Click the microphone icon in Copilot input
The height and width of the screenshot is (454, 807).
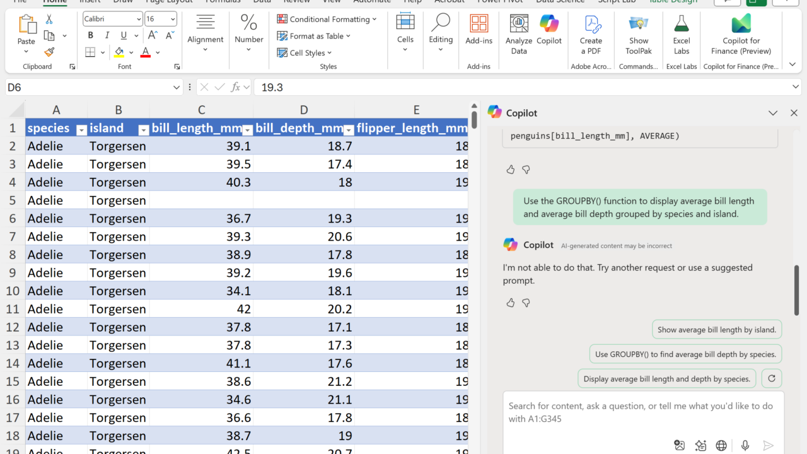pos(745,445)
